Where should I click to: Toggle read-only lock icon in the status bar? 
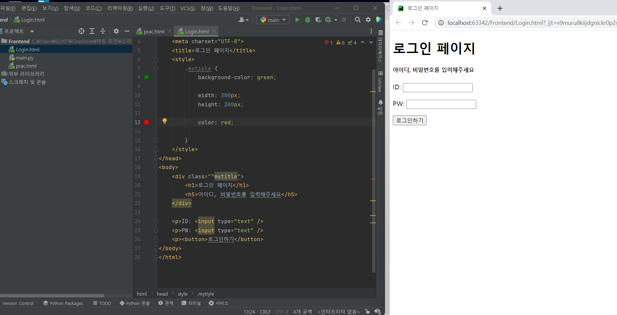(367, 311)
